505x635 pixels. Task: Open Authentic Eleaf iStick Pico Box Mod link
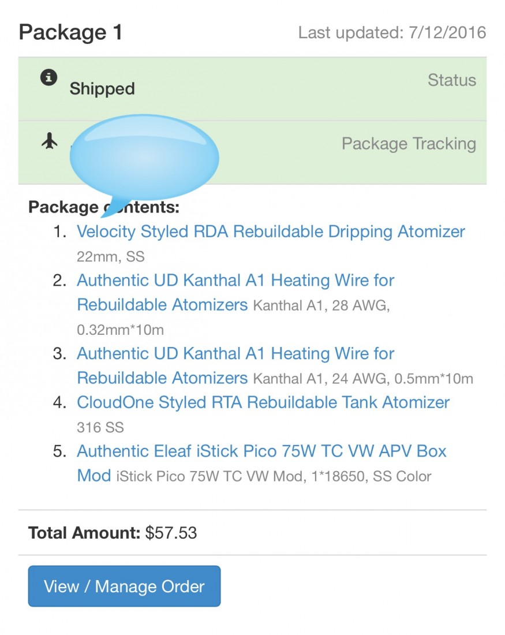coord(261,451)
